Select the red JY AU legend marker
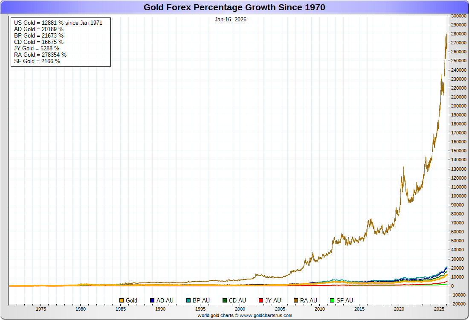The width and height of the screenshot is (469, 320). (261, 300)
